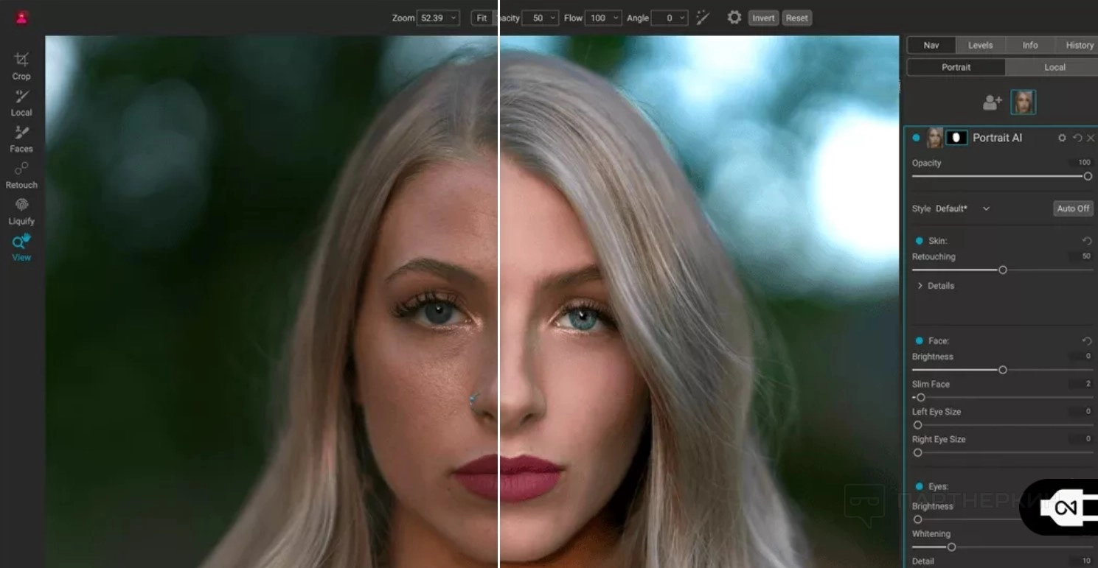Viewport: 1098px width, 568px height.
Task: Select the Local adjustment tool
Action: [21, 102]
